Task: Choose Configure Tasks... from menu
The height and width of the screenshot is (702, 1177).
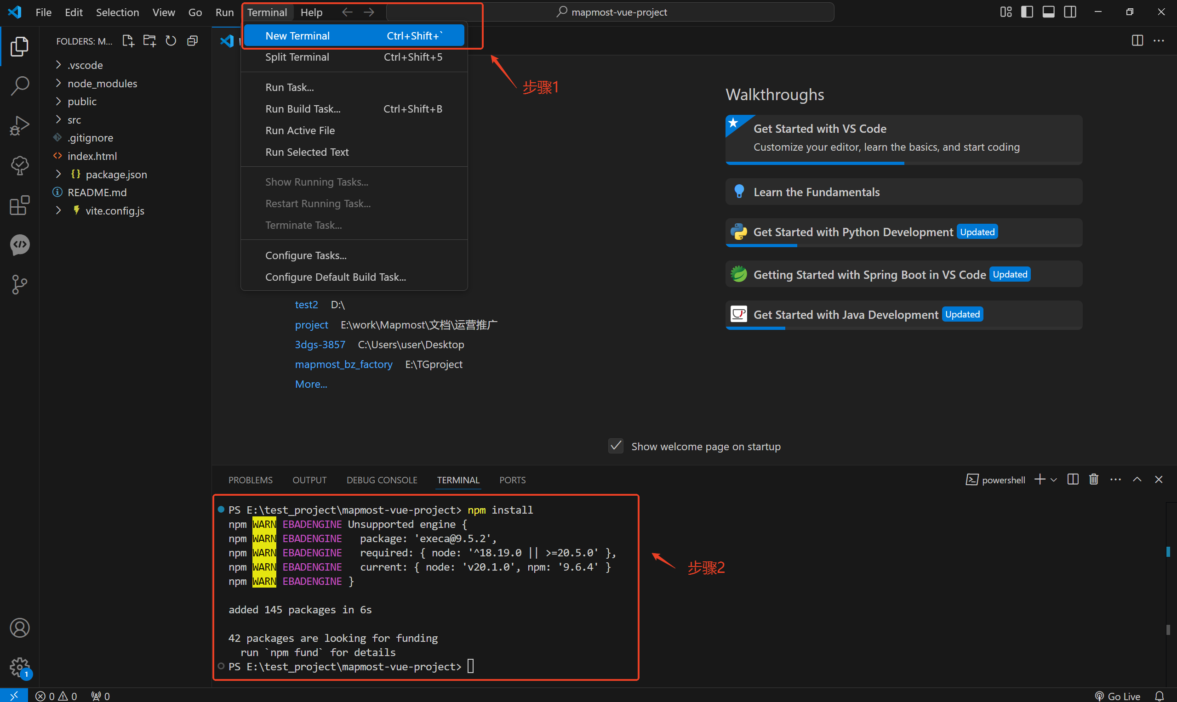Action: pos(354,255)
